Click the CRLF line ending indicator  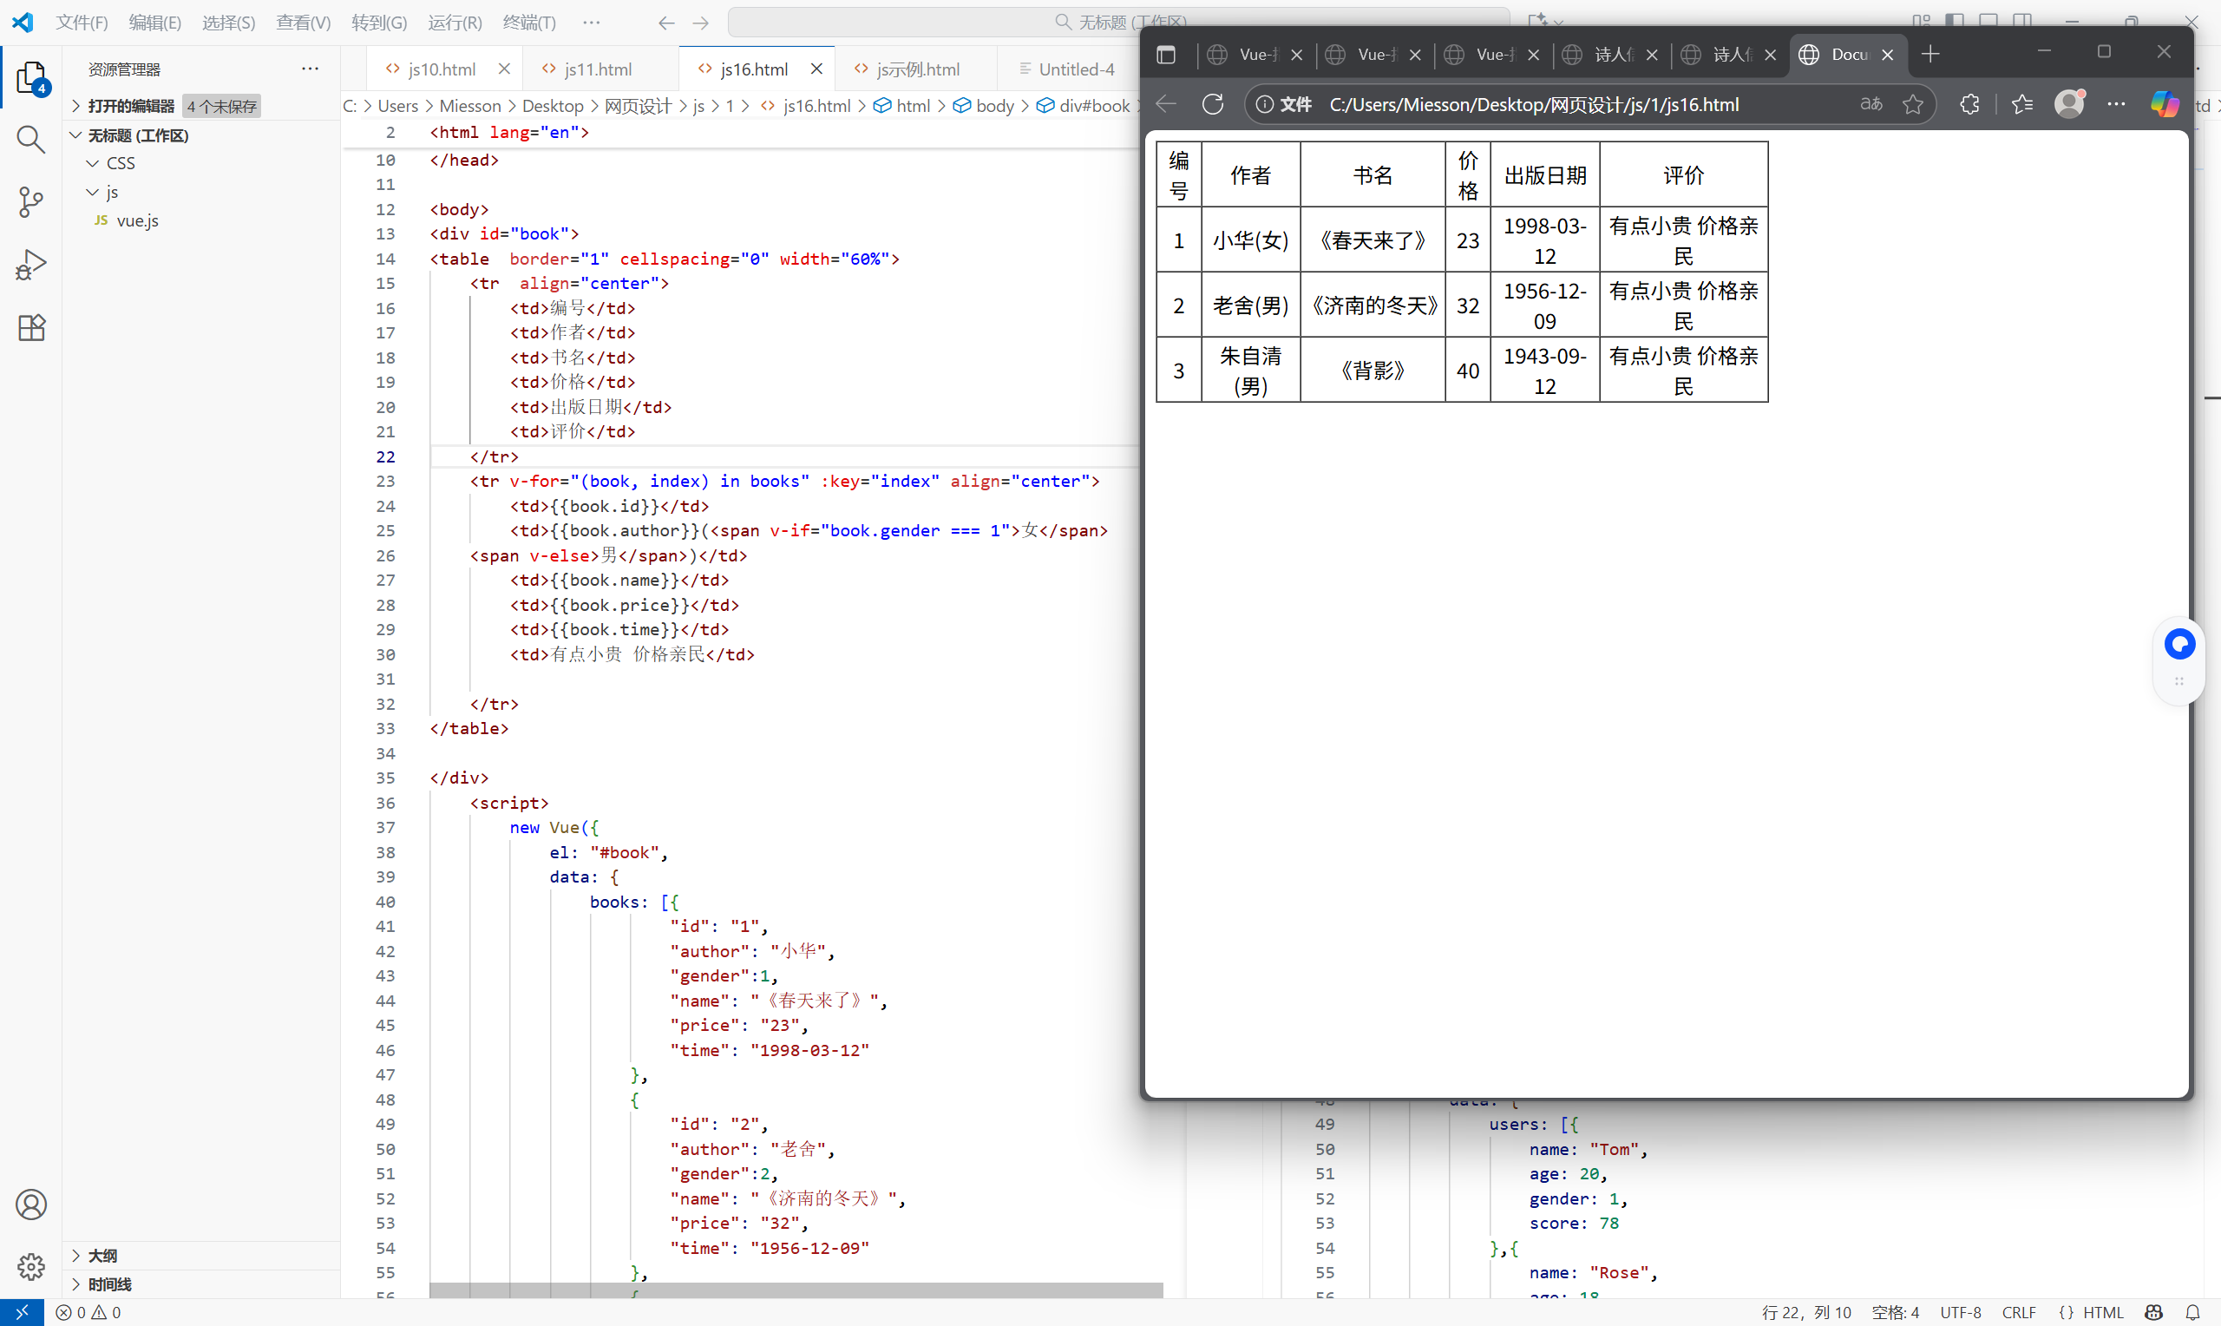tap(2018, 1313)
